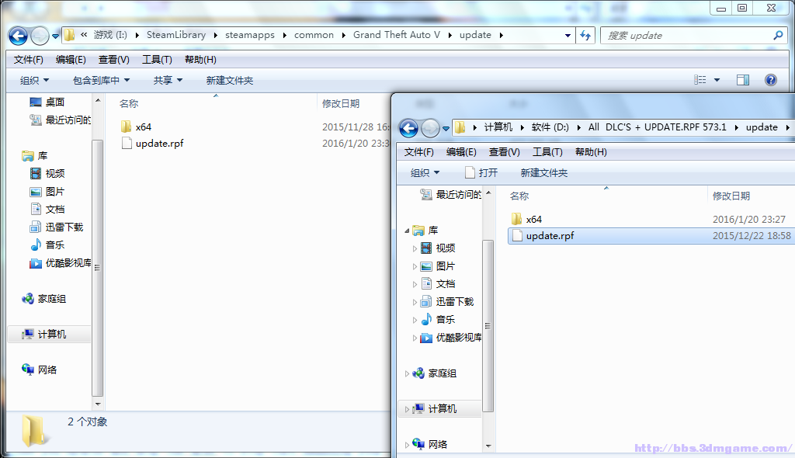Viewport: 795px width, 458px height.
Task: Click Grand Theft Auto V breadcrumb segment
Action: (x=397, y=35)
